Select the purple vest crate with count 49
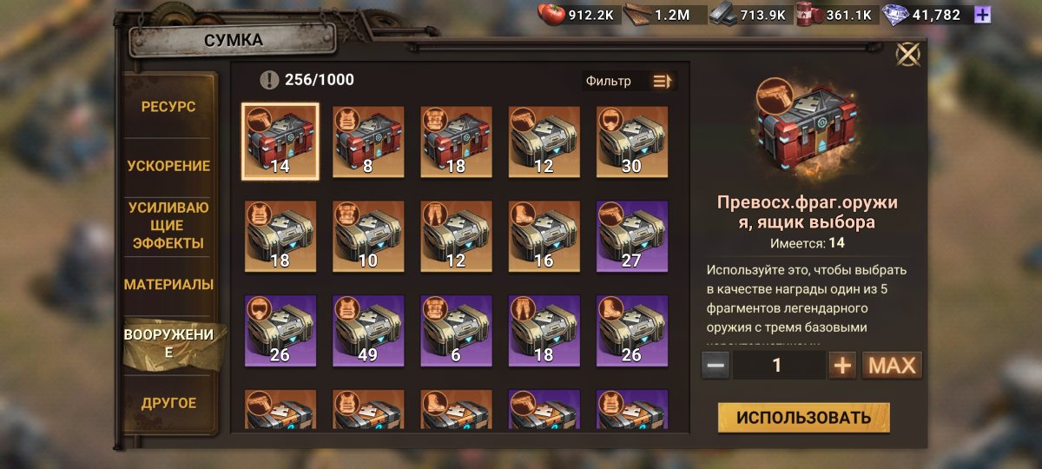The image size is (1042, 469). [368, 331]
